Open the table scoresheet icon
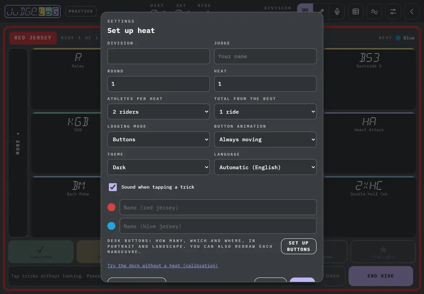Screen dimensions: 424x294 point(356,11)
